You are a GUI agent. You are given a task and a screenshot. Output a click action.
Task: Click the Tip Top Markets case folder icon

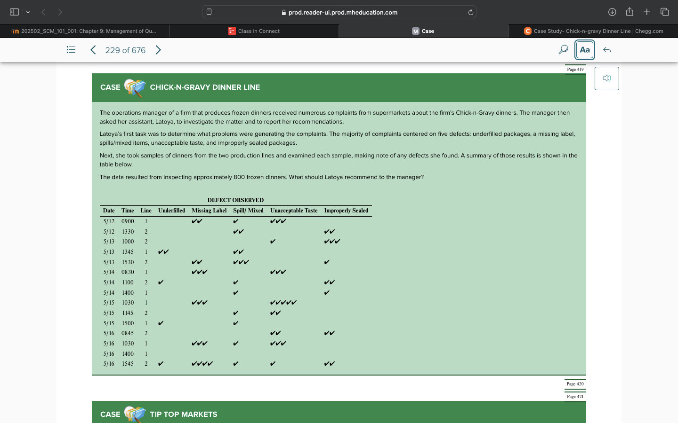(135, 414)
